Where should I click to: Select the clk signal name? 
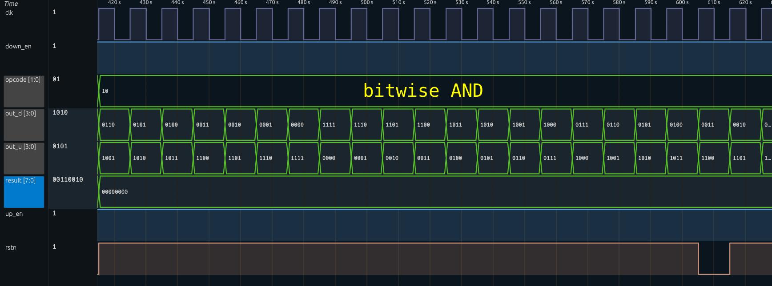tap(9, 12)
